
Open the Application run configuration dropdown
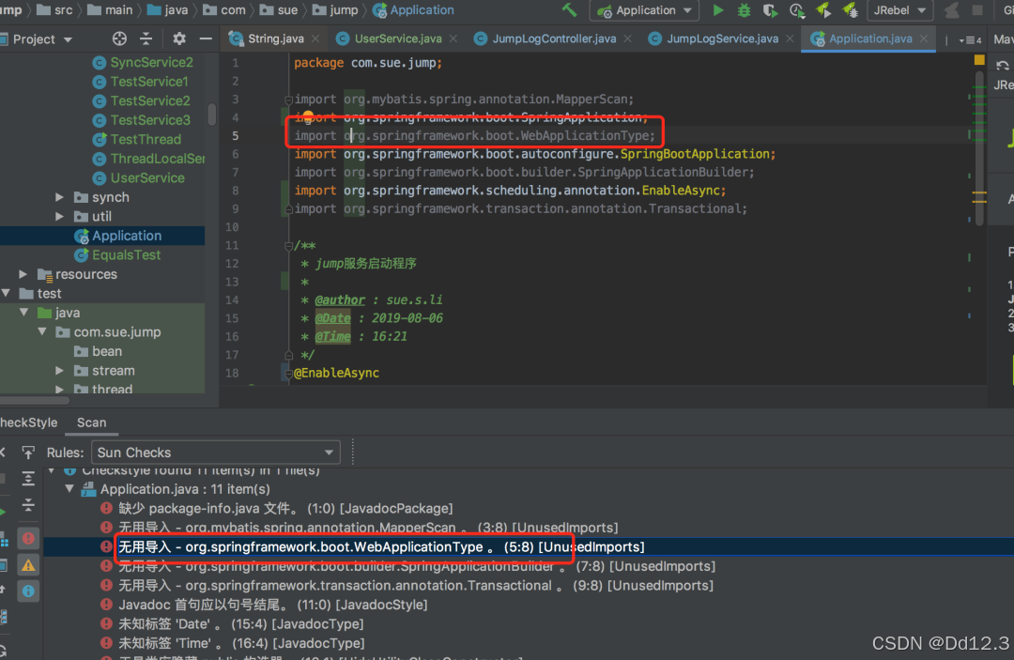tap(644, 10)
